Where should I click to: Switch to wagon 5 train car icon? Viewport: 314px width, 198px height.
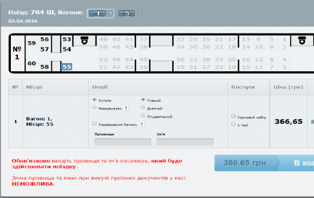tap(127, 13)
